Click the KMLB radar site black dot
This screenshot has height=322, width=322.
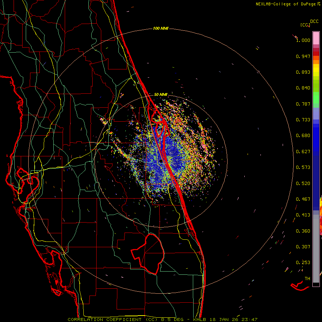point(161,161)
